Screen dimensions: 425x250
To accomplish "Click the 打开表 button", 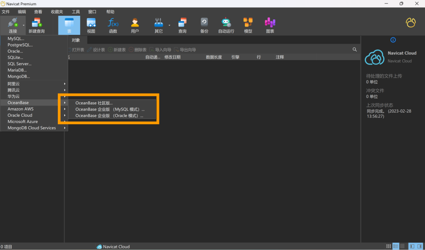I will coord(76,50).
